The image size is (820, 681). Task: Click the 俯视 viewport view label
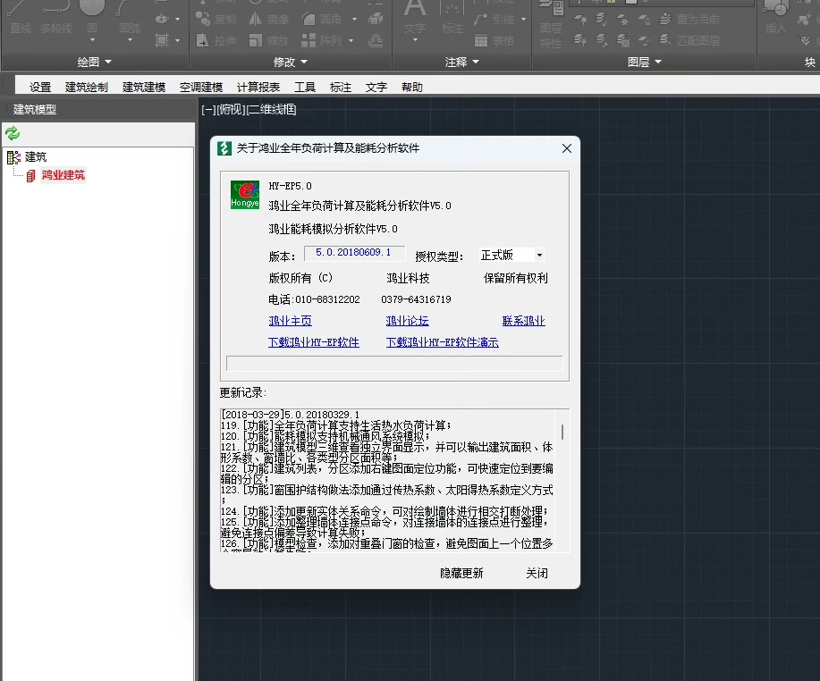tap(230, 109)
